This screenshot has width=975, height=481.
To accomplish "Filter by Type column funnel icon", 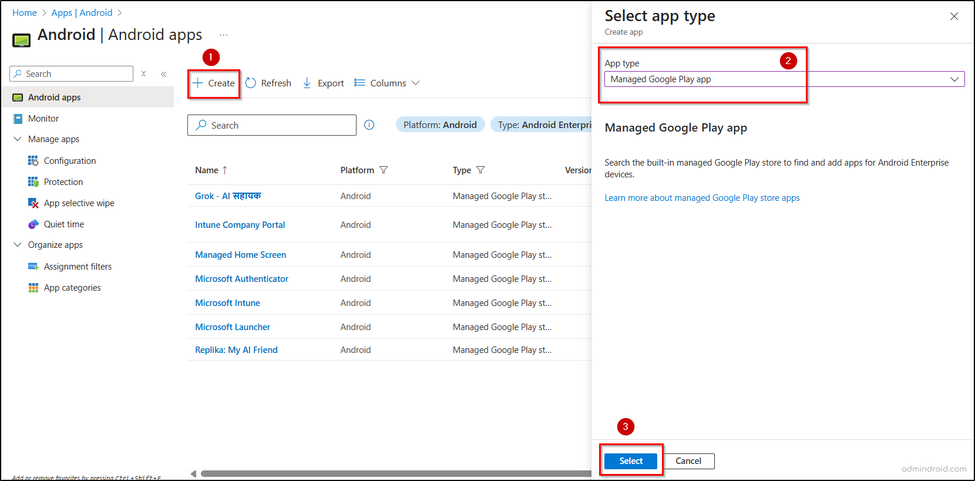I will [x=480, y=170].
